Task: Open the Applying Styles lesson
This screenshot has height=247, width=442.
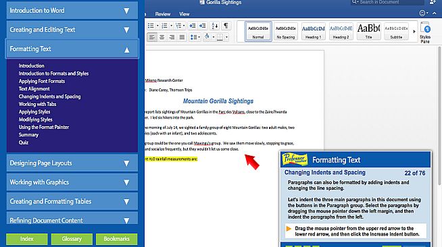Action: [34, 111]
